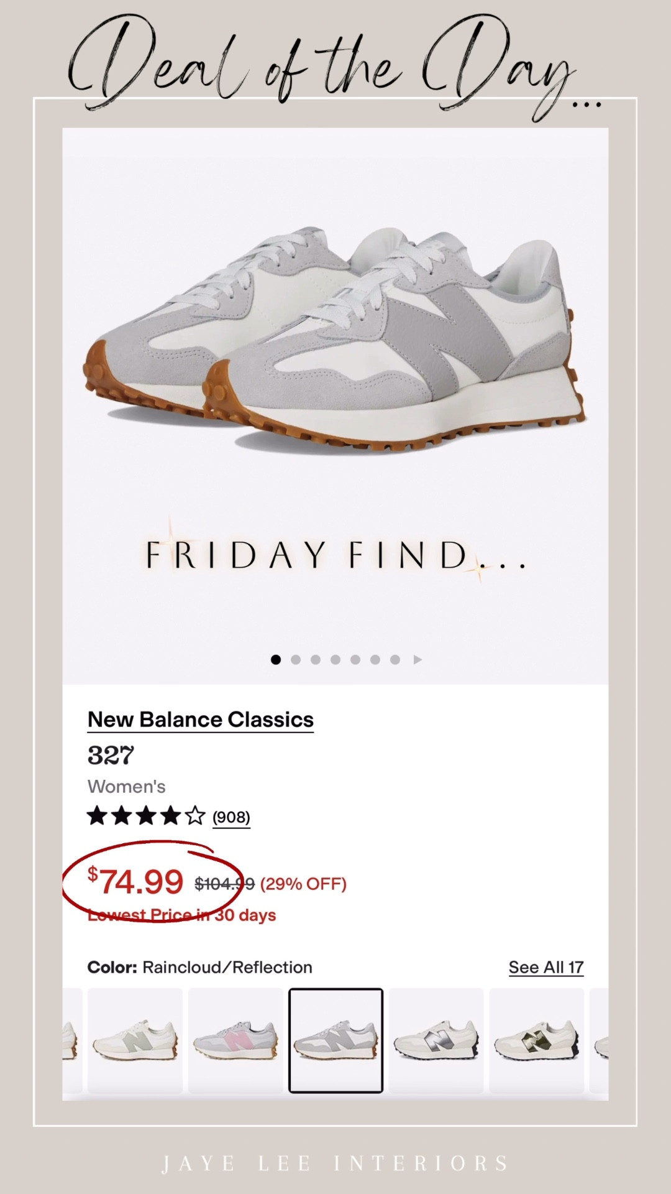Select the second carousel dot

click(x=296, y=660)
